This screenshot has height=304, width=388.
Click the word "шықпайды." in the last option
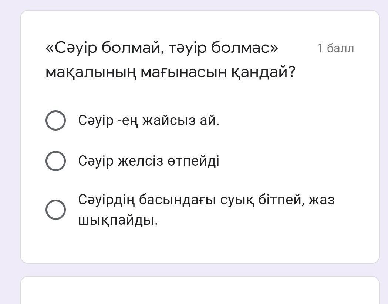click(x=118, y=220)
